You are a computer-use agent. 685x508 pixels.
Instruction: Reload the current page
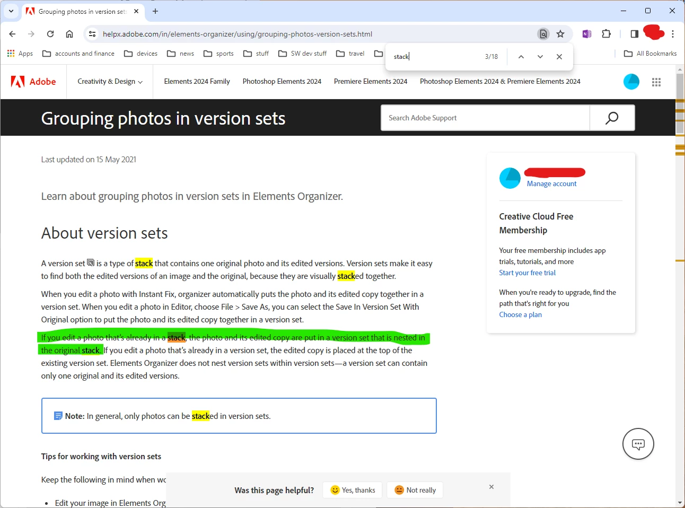pyautogui.click(x=50, y=34)
